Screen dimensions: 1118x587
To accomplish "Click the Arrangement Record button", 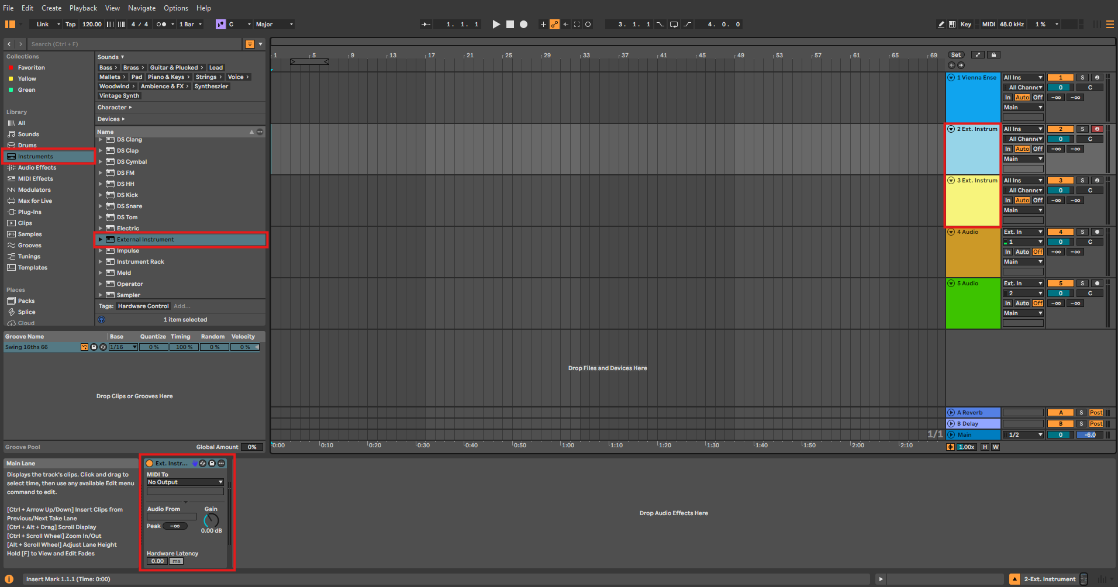I will (x=524, y=25).
